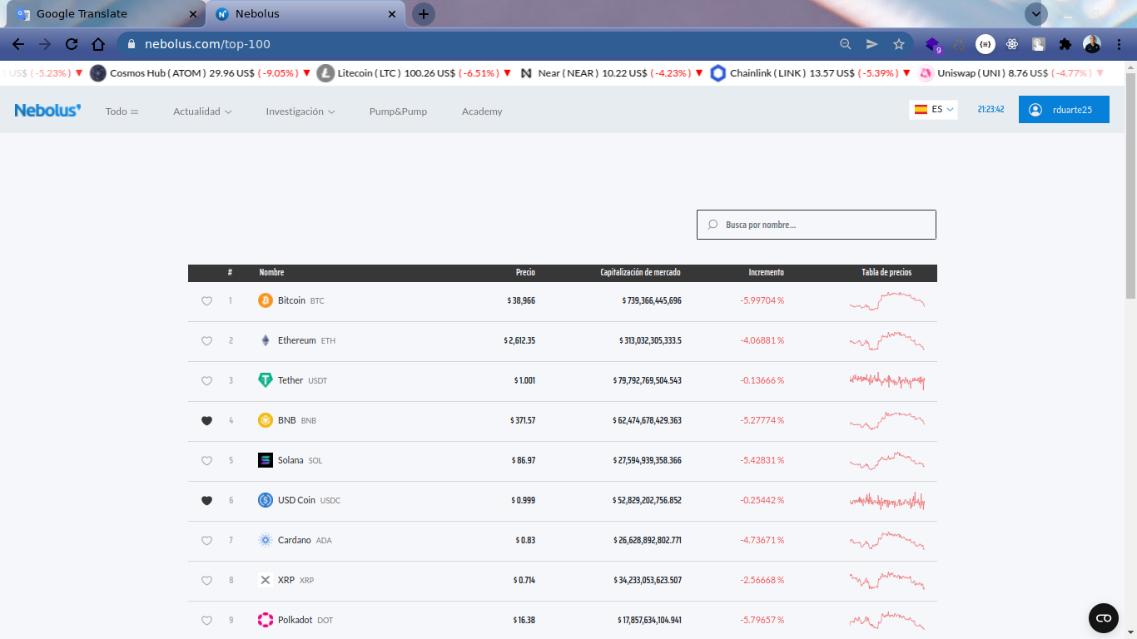This screenshot has width=1137, height=639.
Task: Open the Pump&Pump menu item
Action: (398, 111)
